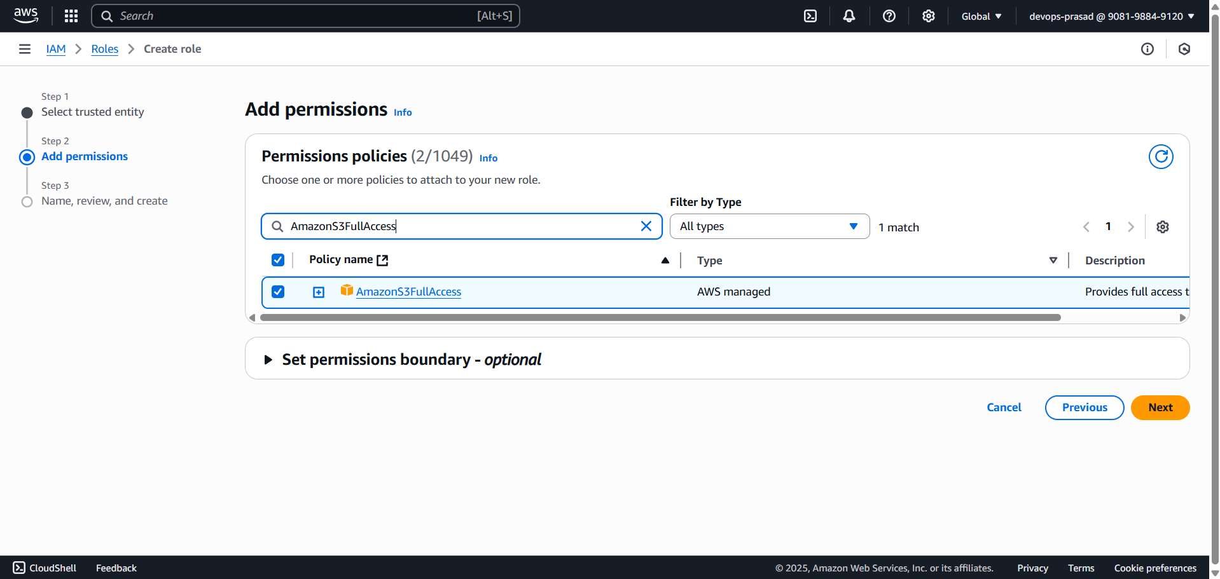Uncheck the AmazonS3FullAccess policy checkbox

tap(278, 292)
